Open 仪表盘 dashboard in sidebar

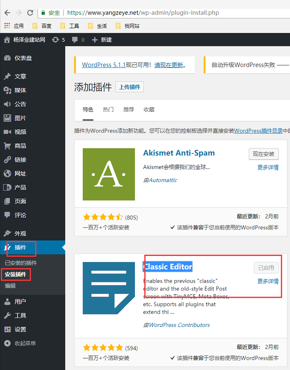33,58
